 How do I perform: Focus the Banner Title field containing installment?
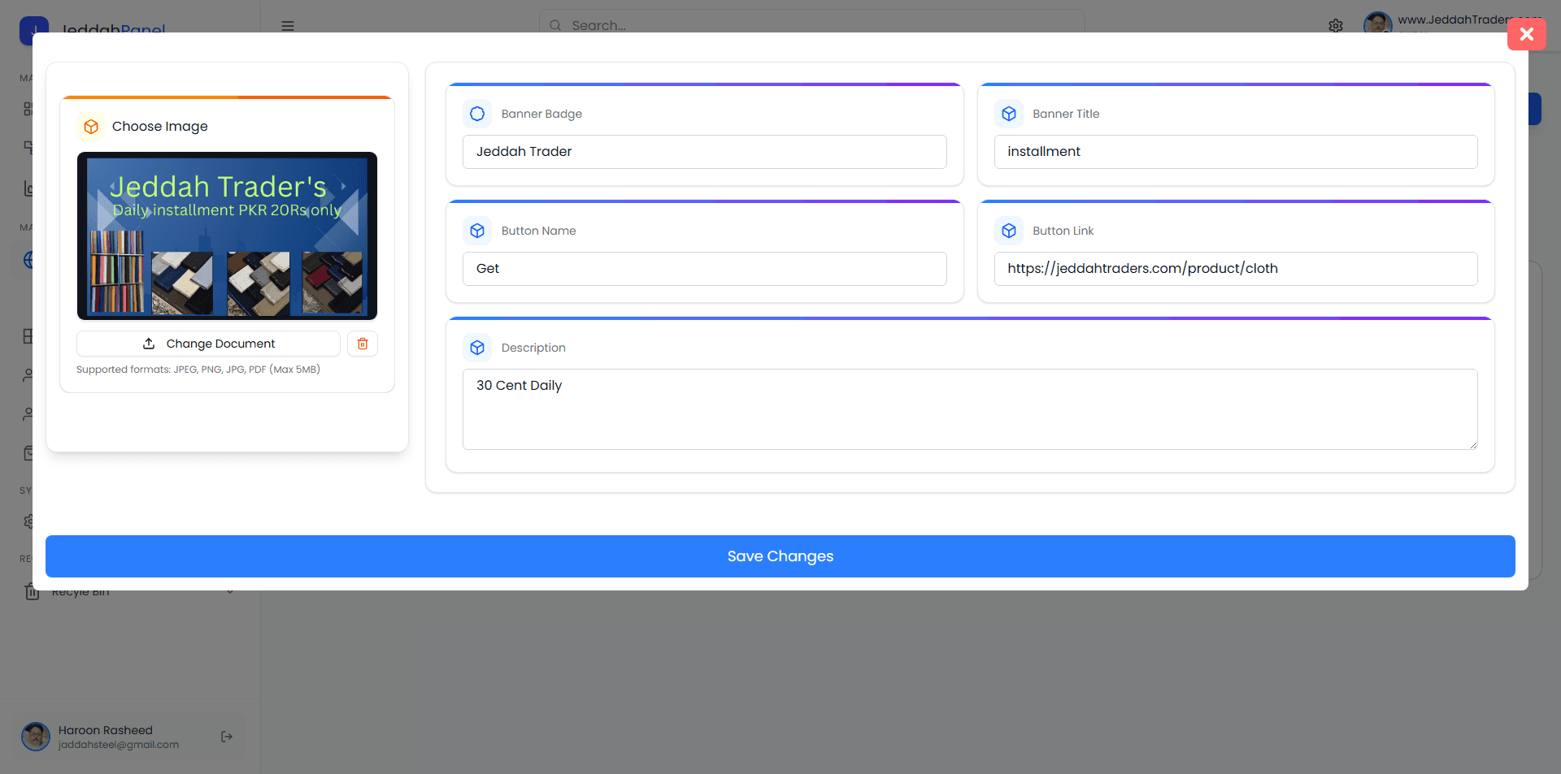pos(1235,152)
